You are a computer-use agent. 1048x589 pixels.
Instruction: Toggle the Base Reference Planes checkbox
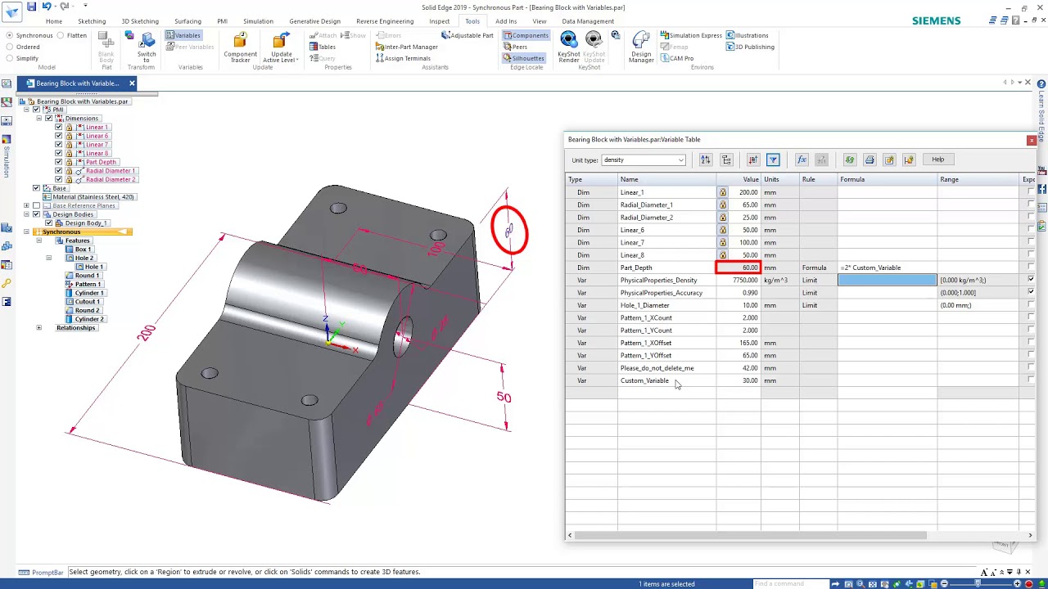coord(36,205)
